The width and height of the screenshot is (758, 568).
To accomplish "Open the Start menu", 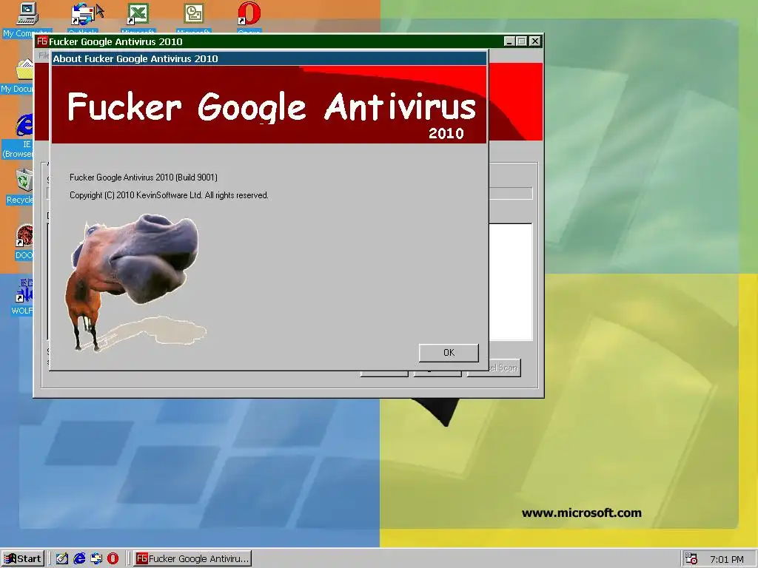I will pos(23,559).
